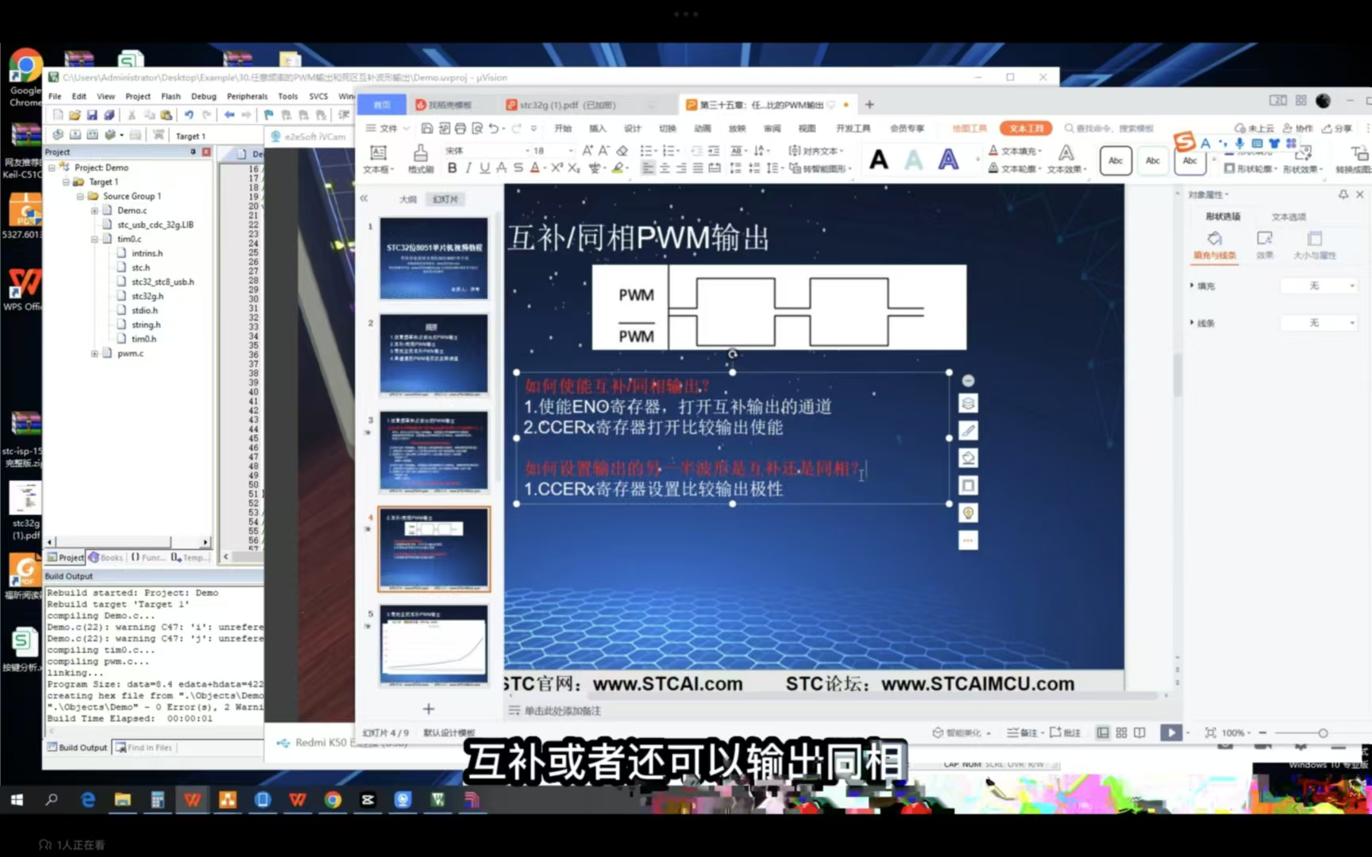Image resolution: width=1372 pixels, height=857 pixels.
Task: Adjust the zoom slider handle
Action: pyautogui.click(x=1323, y=733)
